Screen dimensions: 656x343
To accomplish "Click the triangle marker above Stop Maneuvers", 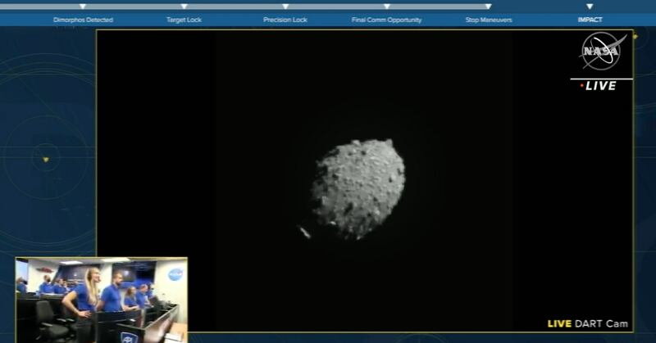I will pos(488,7).
